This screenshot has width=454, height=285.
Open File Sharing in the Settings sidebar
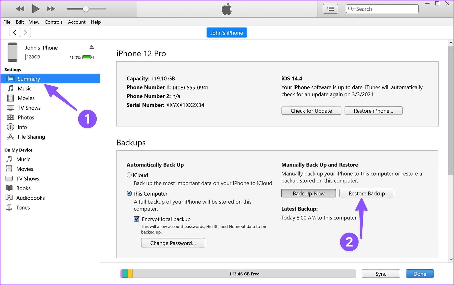31,137
